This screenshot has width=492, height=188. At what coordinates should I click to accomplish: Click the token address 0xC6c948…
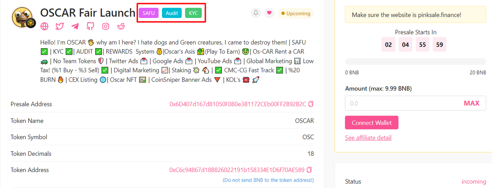point(237,170)
